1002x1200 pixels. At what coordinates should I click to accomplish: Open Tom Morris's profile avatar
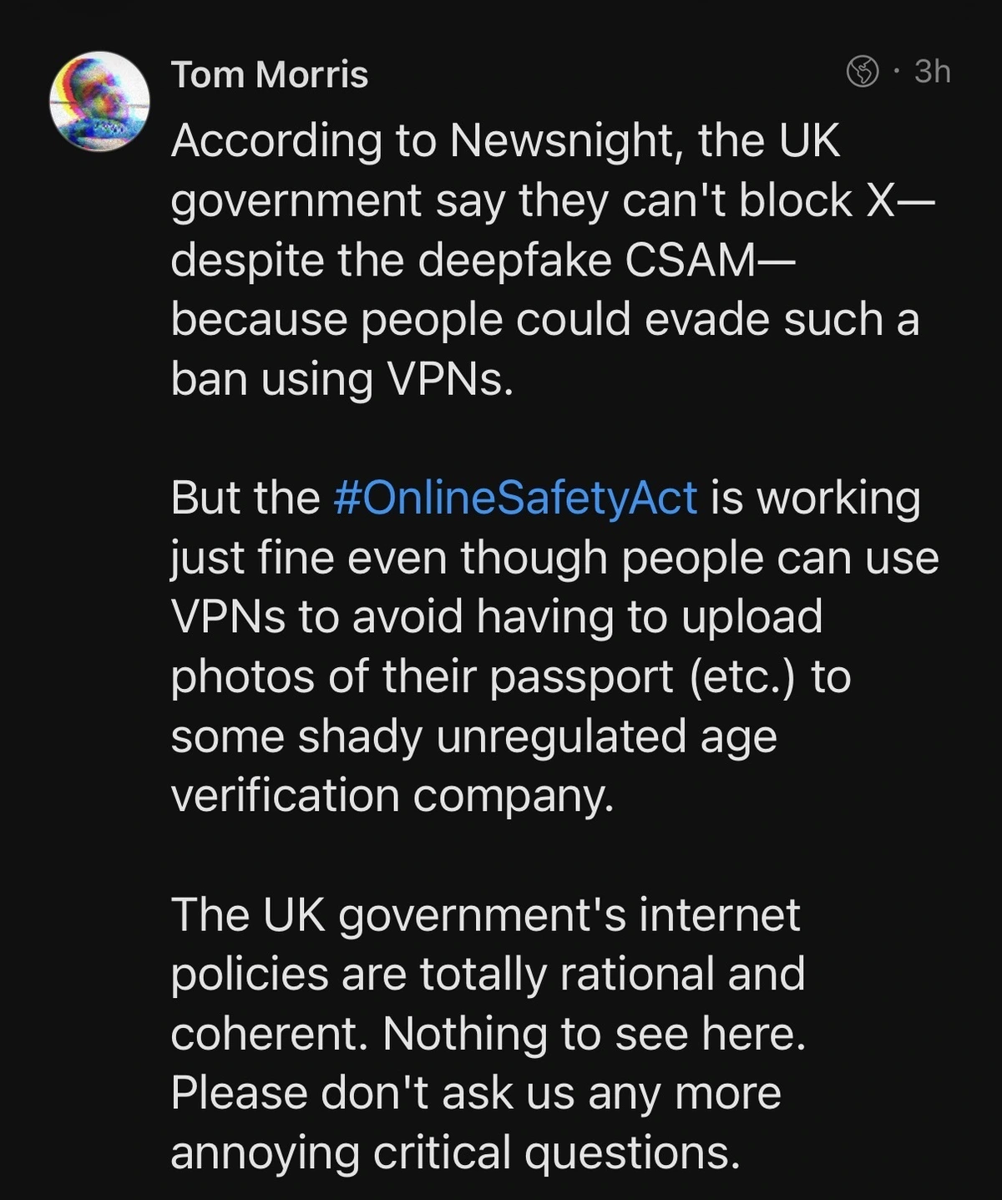(99, 102)
